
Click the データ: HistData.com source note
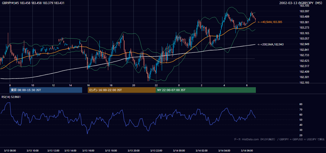click(x=279, y=139)
